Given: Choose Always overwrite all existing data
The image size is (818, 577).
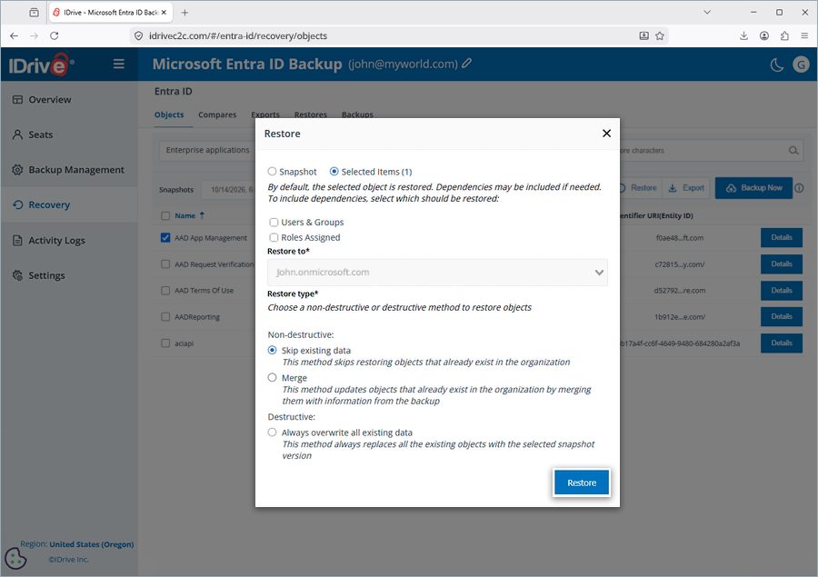Looking at the screenshot, I should 272,432.
